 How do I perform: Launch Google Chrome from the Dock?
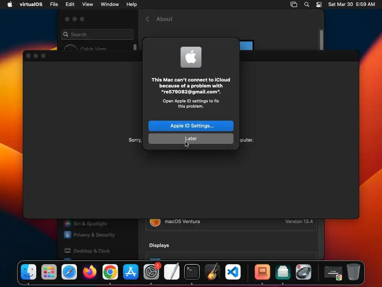pos(110,272)
